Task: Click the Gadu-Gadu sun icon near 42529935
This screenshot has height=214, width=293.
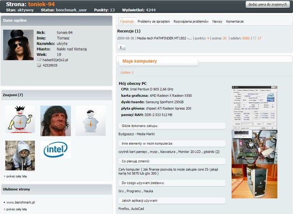Action: [39, 66]
